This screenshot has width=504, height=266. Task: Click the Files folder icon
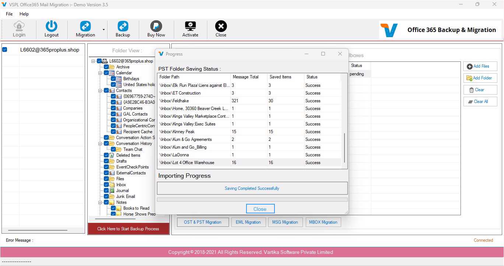pos(112,179)
